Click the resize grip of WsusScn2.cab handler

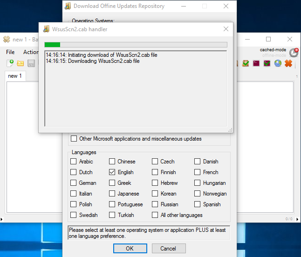click(230, 130)
